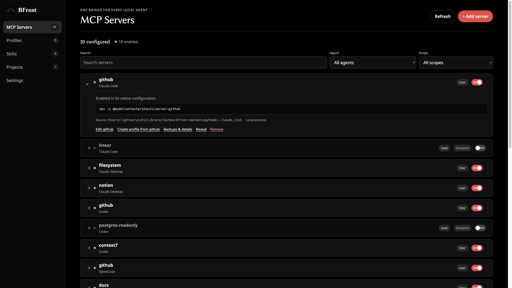Turn off the github Codex toggle
The height and width of the screenshot is (288, 512).
[477, 208]
